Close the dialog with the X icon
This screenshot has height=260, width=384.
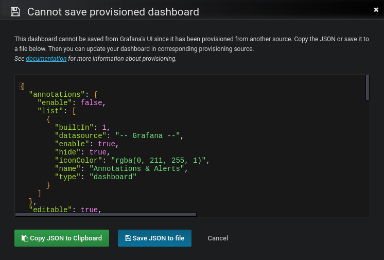click(x=376, y=9)
